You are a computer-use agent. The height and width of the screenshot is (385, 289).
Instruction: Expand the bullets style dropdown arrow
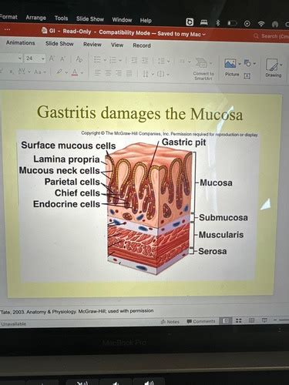(105, 60)
